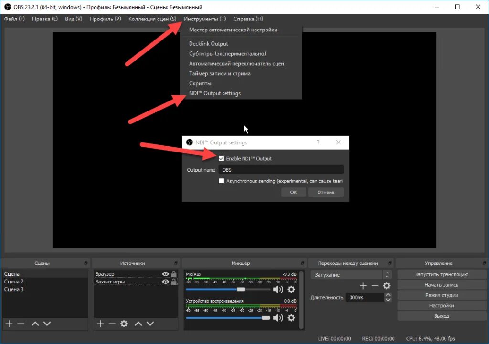489x344 pixels.
Task: Open transition properties gear icon
Action: 387,286
